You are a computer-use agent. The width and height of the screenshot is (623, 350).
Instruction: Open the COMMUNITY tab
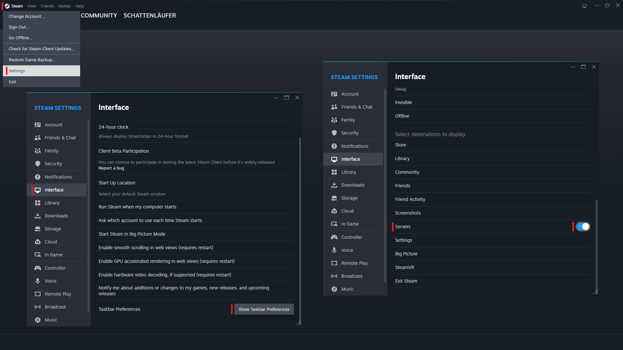[x=99, y=16]
